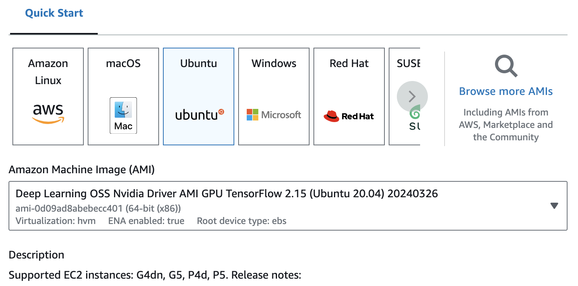Click Including AMIs from AWS description text
Viewport: 578px width, 286px height.
(x=506, y=125)
